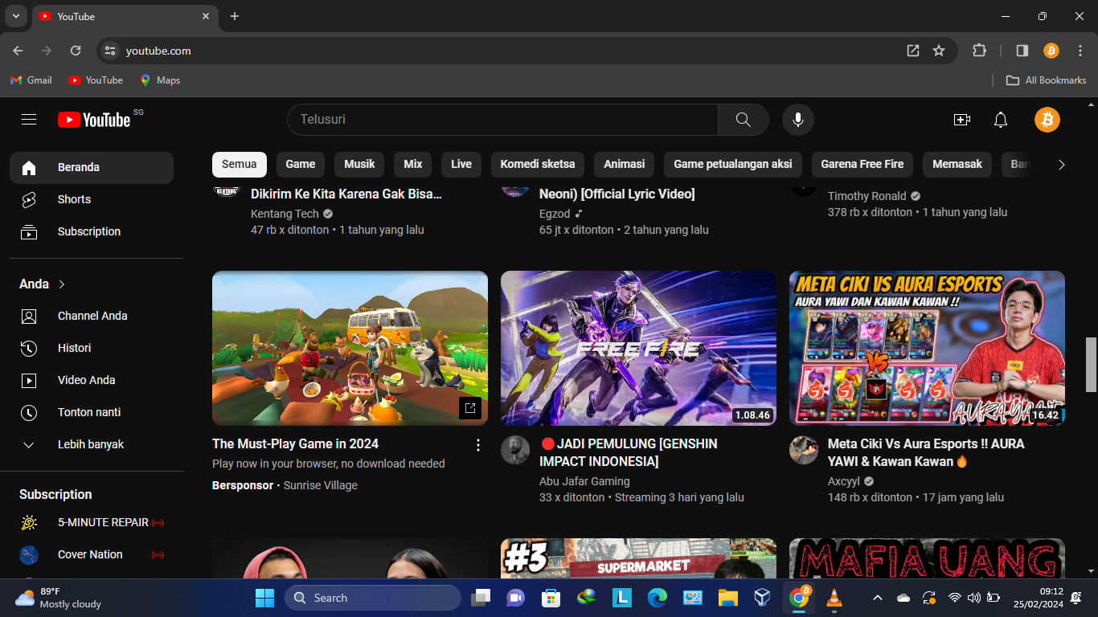Viewport: 1098px width, 617px height.
Task: Expand the Anda section chevron
Action: coord(62,284)
